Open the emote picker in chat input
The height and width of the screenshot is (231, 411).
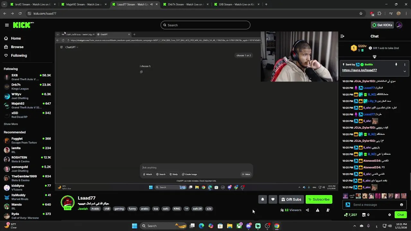tap(401, 205)
